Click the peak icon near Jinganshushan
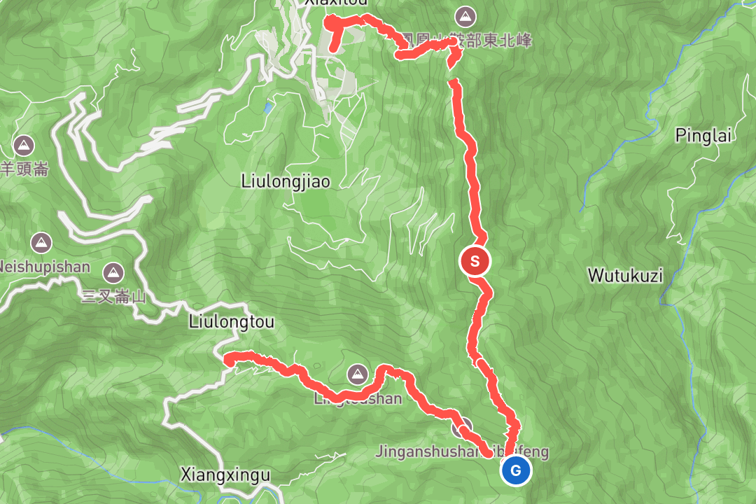This screenshot has height=504, width=756. [462, 427]
